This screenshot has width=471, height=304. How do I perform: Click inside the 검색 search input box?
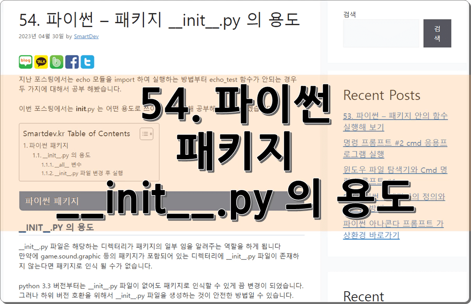[x=381, y=33]
